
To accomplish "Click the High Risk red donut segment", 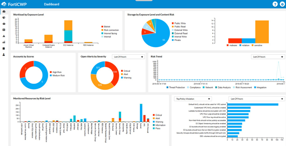I will [x=26, y=69].
